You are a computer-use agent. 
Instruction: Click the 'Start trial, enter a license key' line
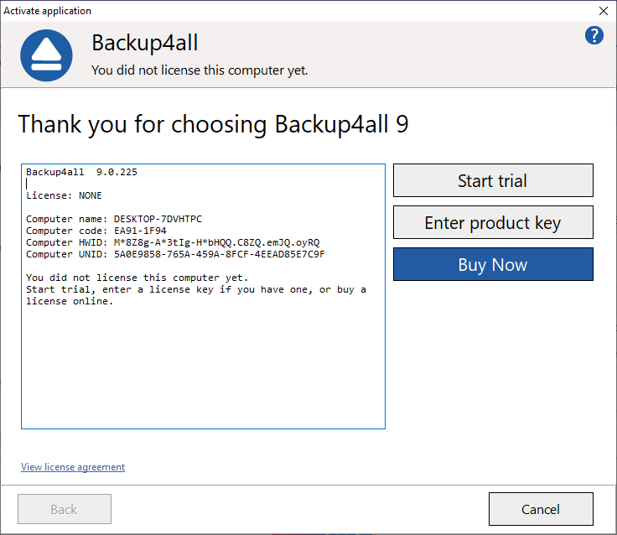point(196,290)
